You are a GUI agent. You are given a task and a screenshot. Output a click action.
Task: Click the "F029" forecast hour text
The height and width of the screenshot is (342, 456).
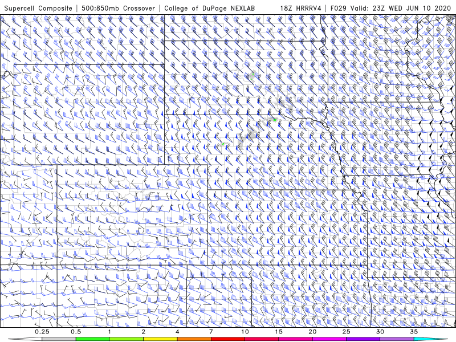(338, 8)
